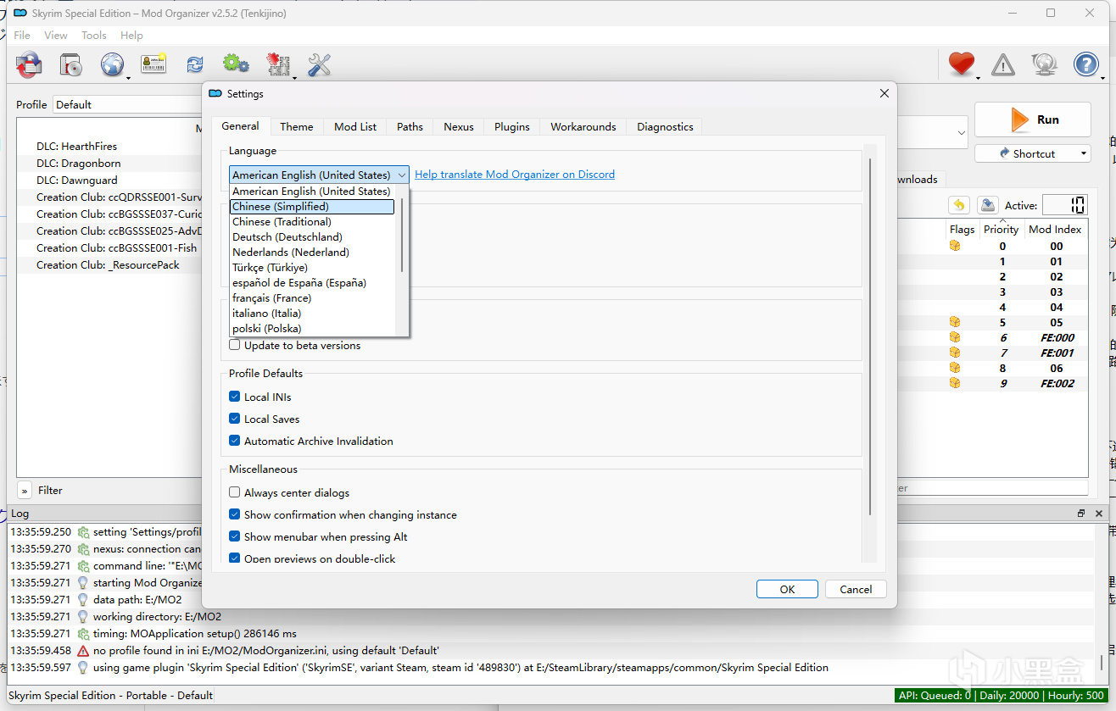Go to the Diagnostics tab
1116x711 pixels.
(665, 126)
